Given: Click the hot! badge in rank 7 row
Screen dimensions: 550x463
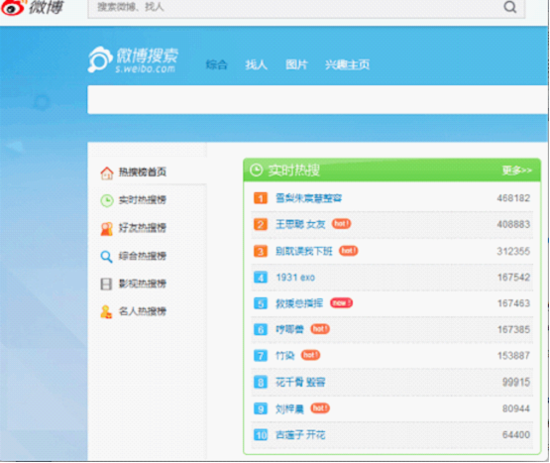Looking at the screenshot, I should [x=310, y=355].
